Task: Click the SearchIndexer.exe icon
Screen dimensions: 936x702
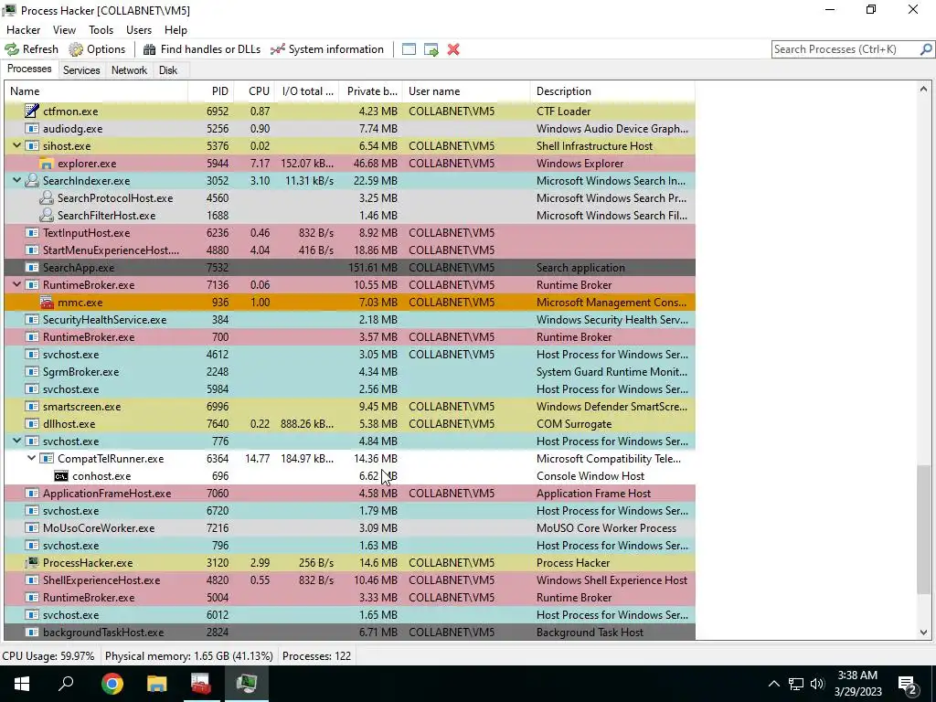Action: click(32, 180)
